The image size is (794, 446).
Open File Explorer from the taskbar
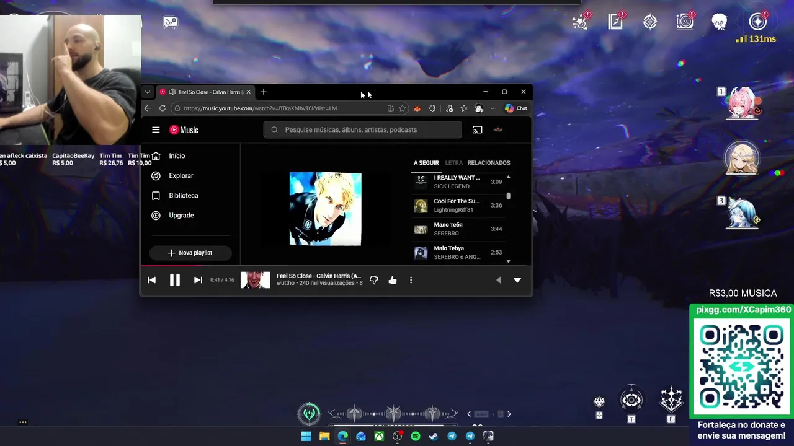[324, 436]
